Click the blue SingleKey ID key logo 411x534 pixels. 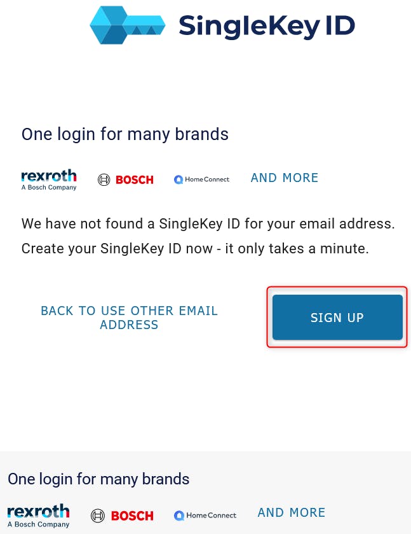point(127,25)
